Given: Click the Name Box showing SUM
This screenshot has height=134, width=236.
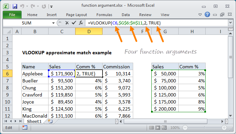Looking at the screenshot, I should (27, 23).
